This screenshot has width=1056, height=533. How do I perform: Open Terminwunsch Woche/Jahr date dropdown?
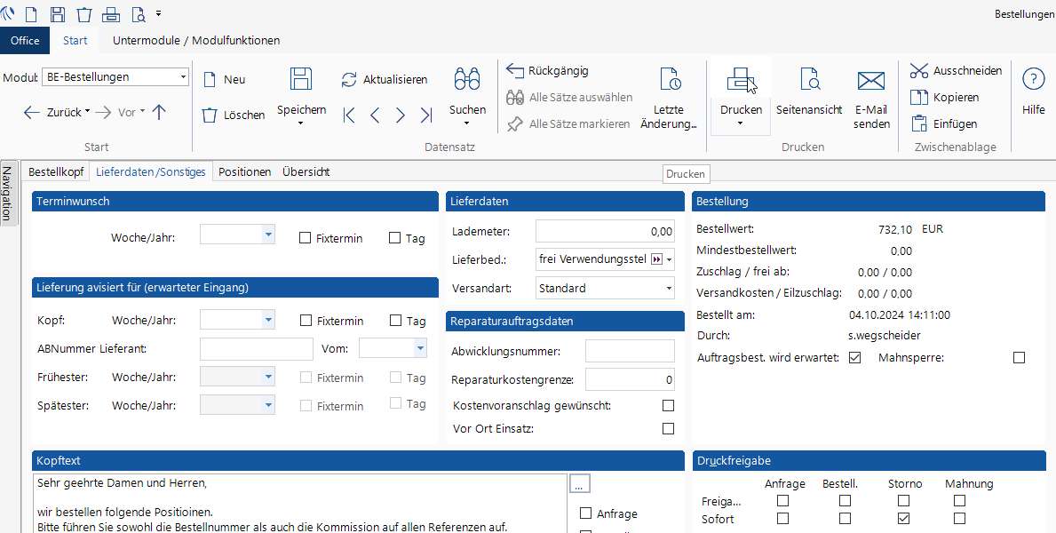[x=268, y=235]
